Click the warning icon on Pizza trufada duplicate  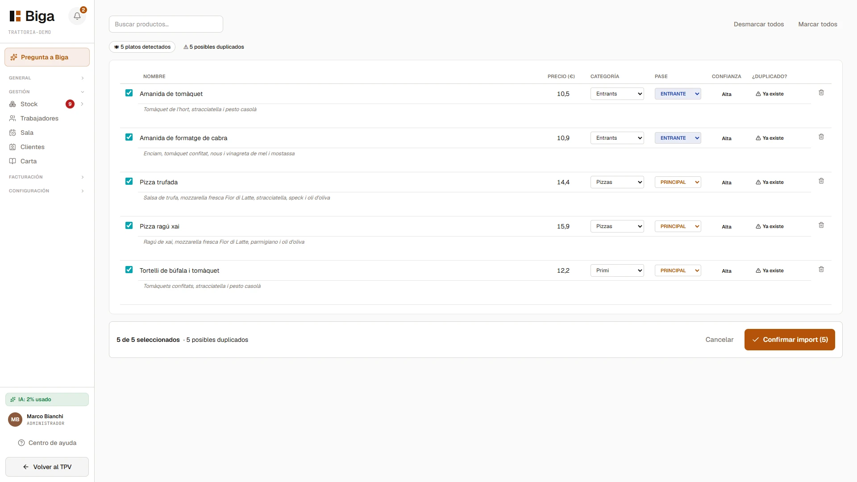point(758,183)
